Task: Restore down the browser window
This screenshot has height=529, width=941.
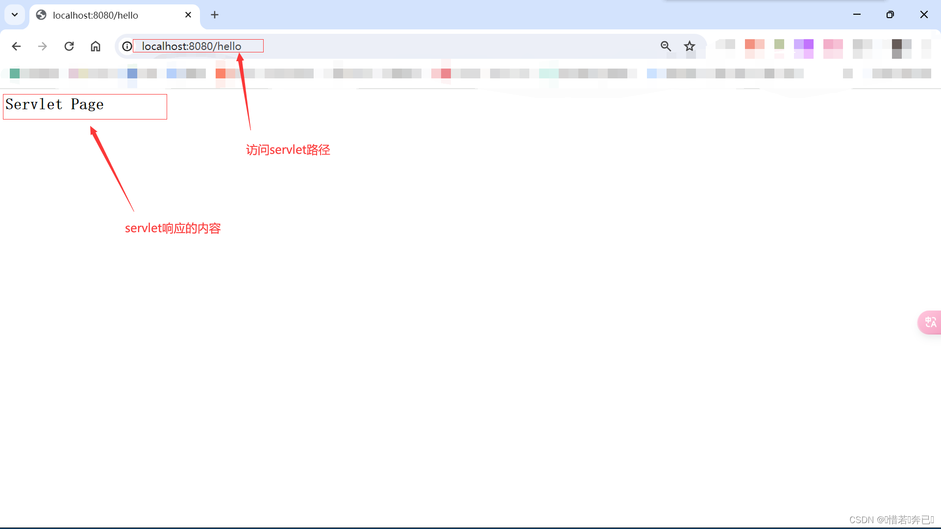Action: (x=890, y=15)
